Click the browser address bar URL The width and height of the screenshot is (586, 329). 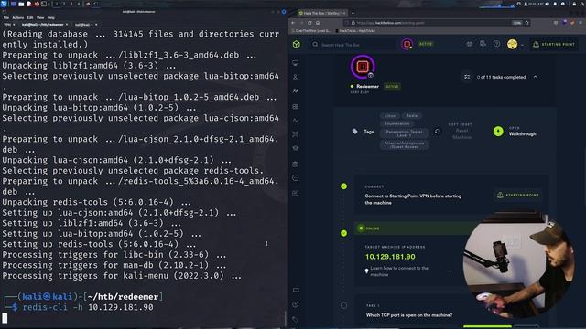click(x=390, y=23)
